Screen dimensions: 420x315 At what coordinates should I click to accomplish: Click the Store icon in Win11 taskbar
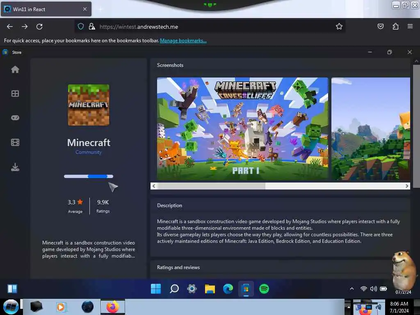tap(246, 289)
